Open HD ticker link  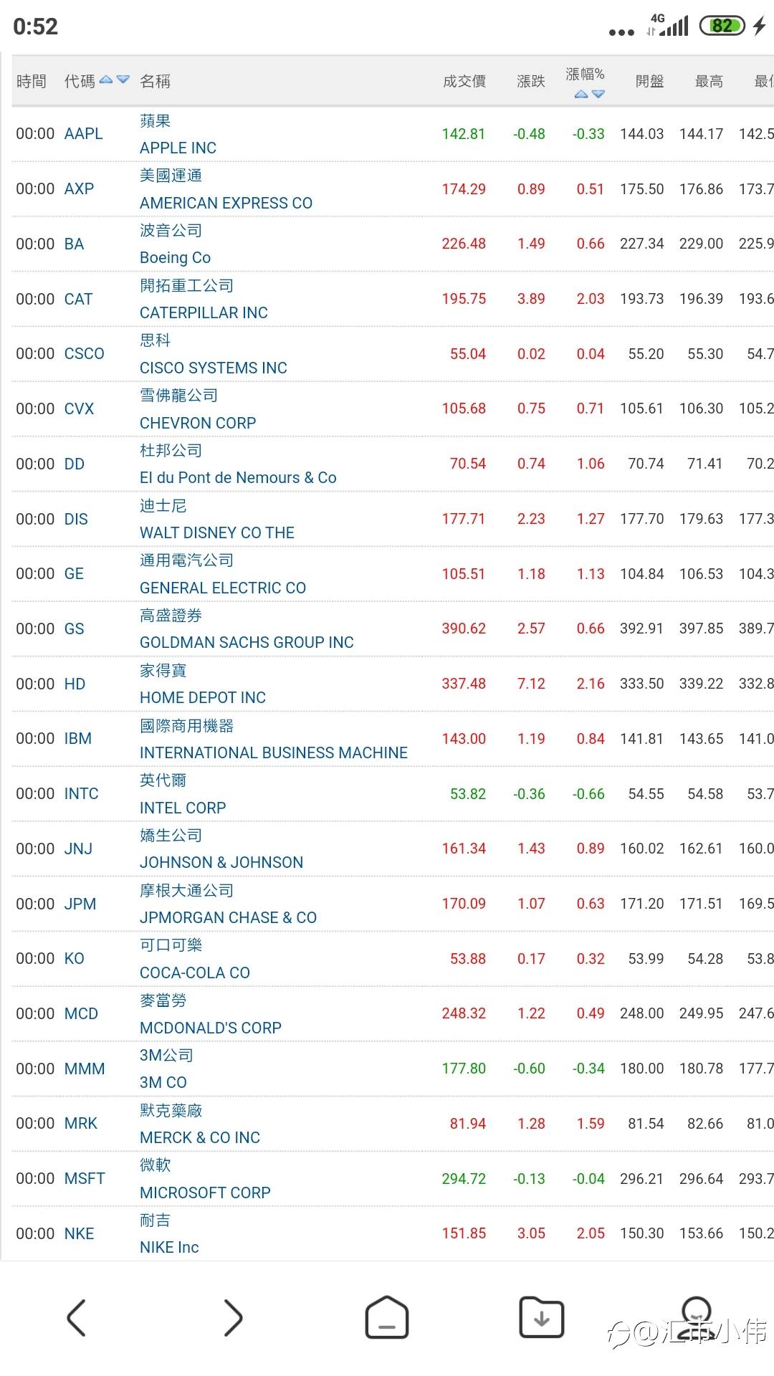(75, 684)
